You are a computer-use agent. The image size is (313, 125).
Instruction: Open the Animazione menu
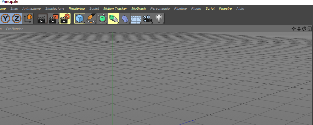click(x=31, y=8)
